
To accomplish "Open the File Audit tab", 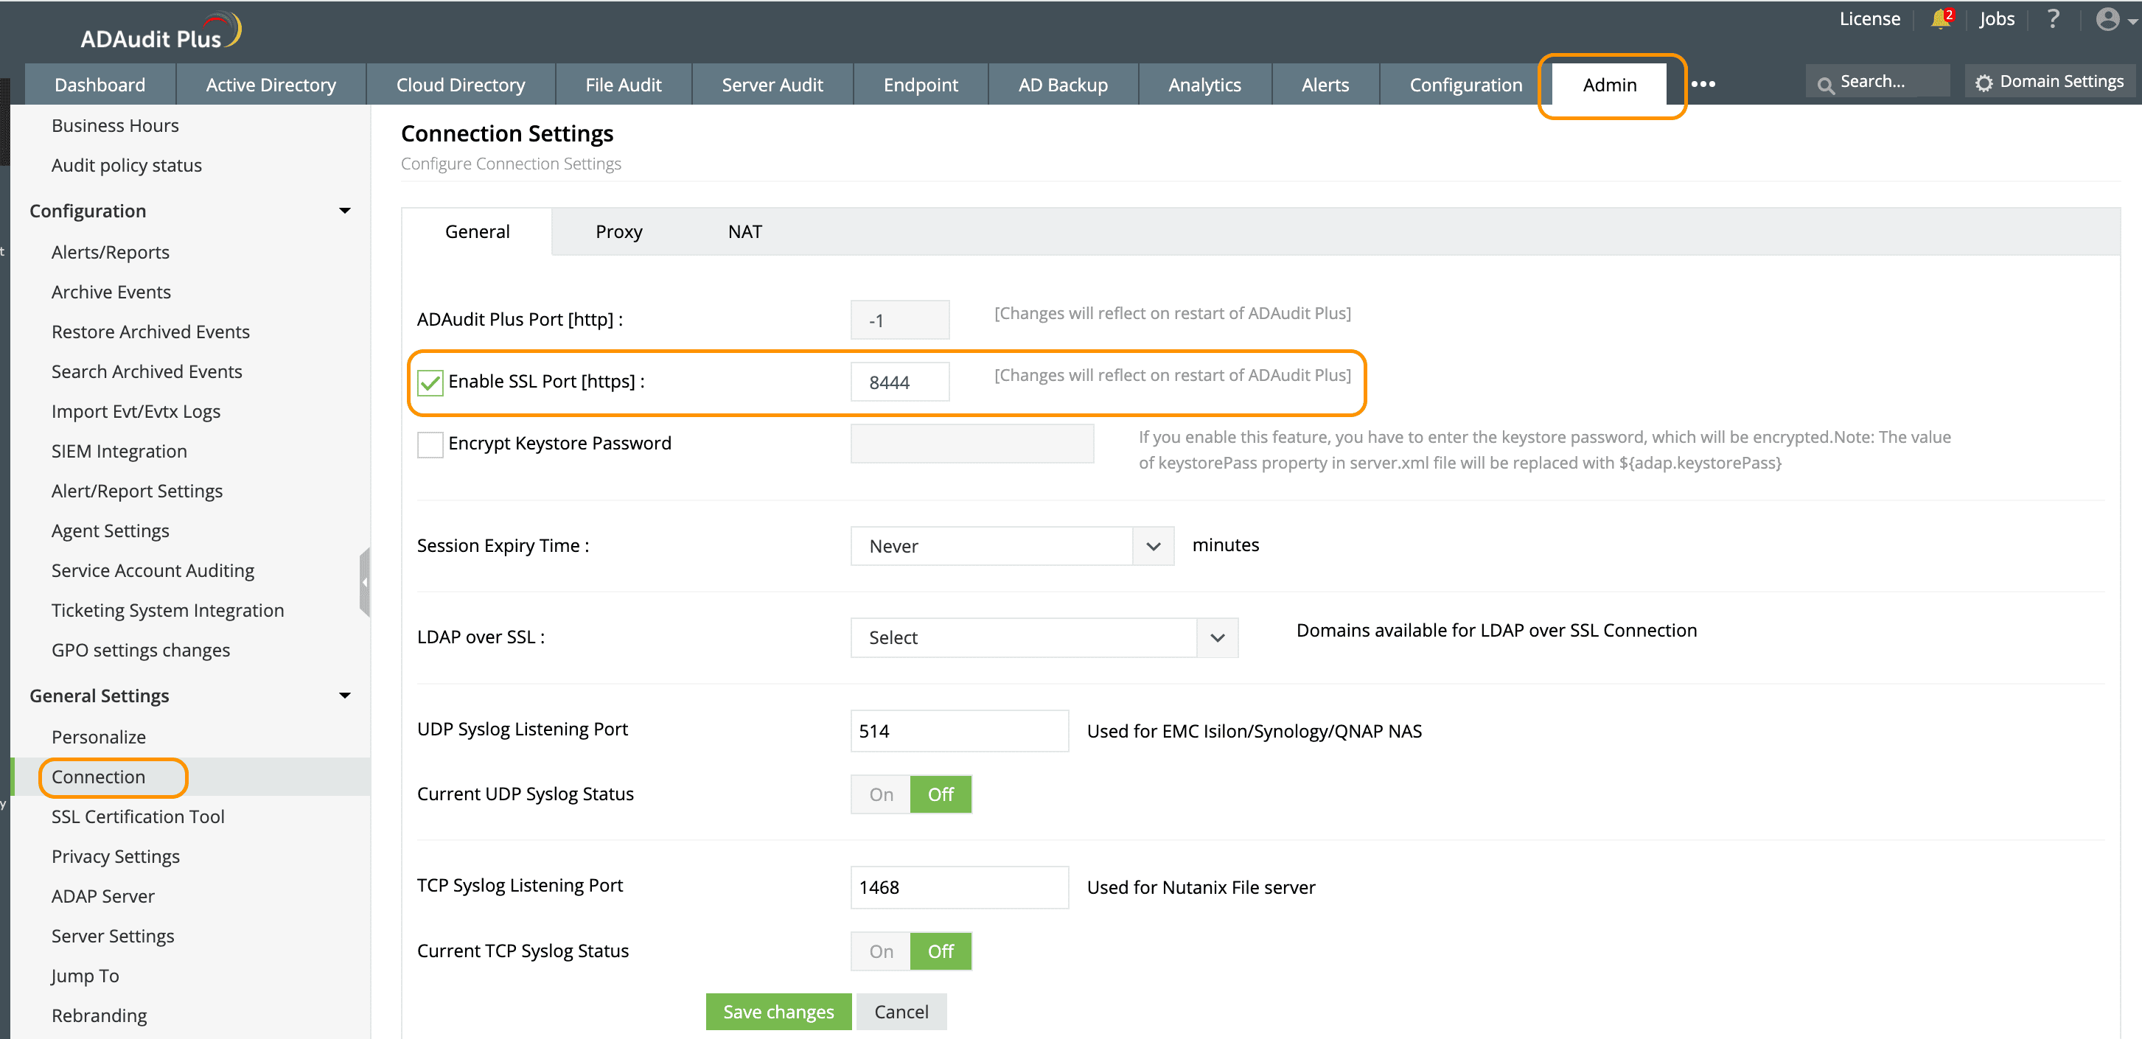I will coord(624,85).
